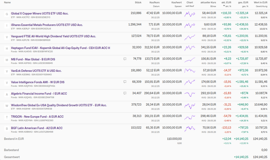The width and height of the screenshot is (270, 160).
Task: Click the V avatar of Value Intelligence Fonds
Action: (7, 83)
